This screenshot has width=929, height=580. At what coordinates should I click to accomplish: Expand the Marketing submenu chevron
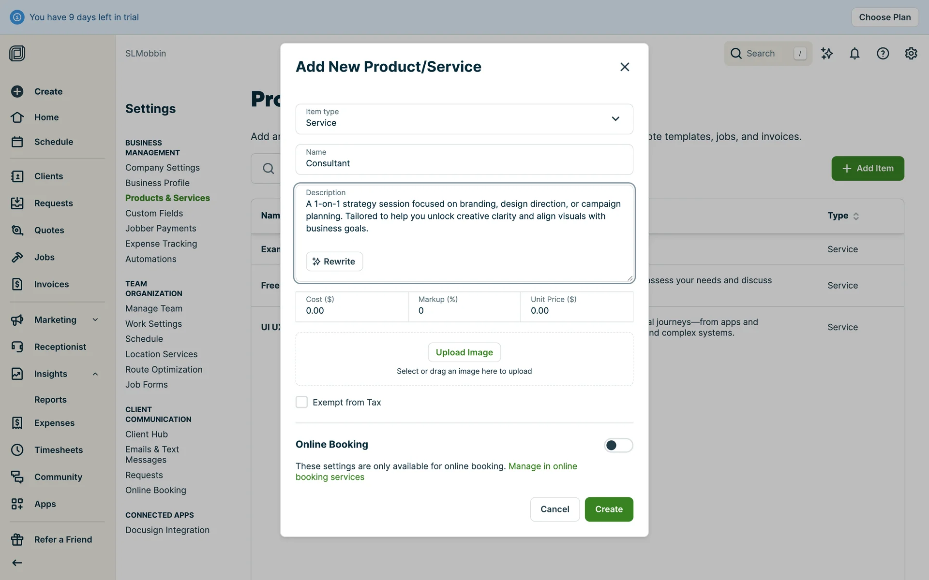click(x=95, y=320)
